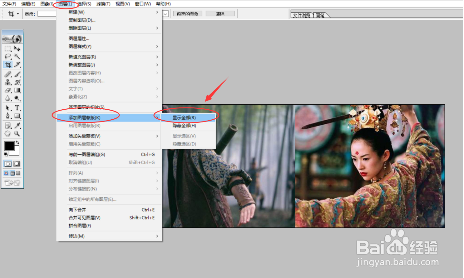Screen dimensions: 464x278
Task: Switch to Quick Mask mode
Action: [x=17, y=164]
